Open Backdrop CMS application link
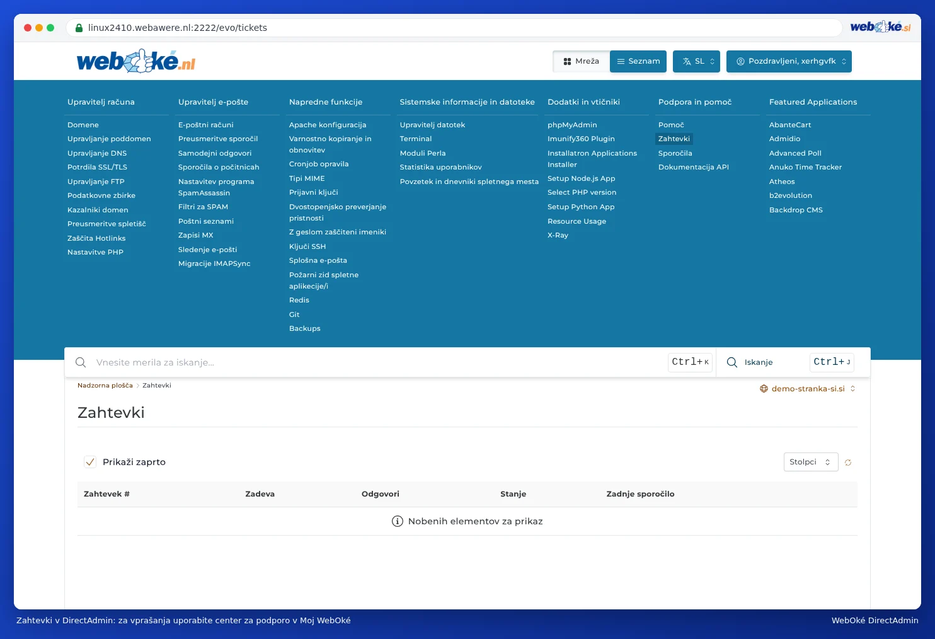The width and height of the screenshot is (935, 639). (796, 210)
